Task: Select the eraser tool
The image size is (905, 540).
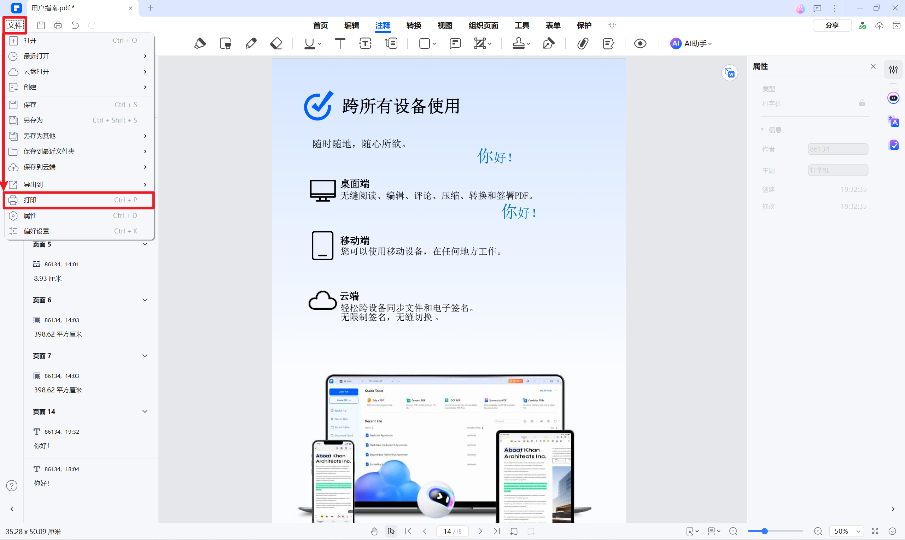Action: 276,43
